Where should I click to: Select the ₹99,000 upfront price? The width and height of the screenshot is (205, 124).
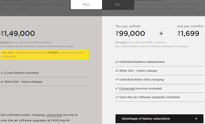(x=130, y=34)
